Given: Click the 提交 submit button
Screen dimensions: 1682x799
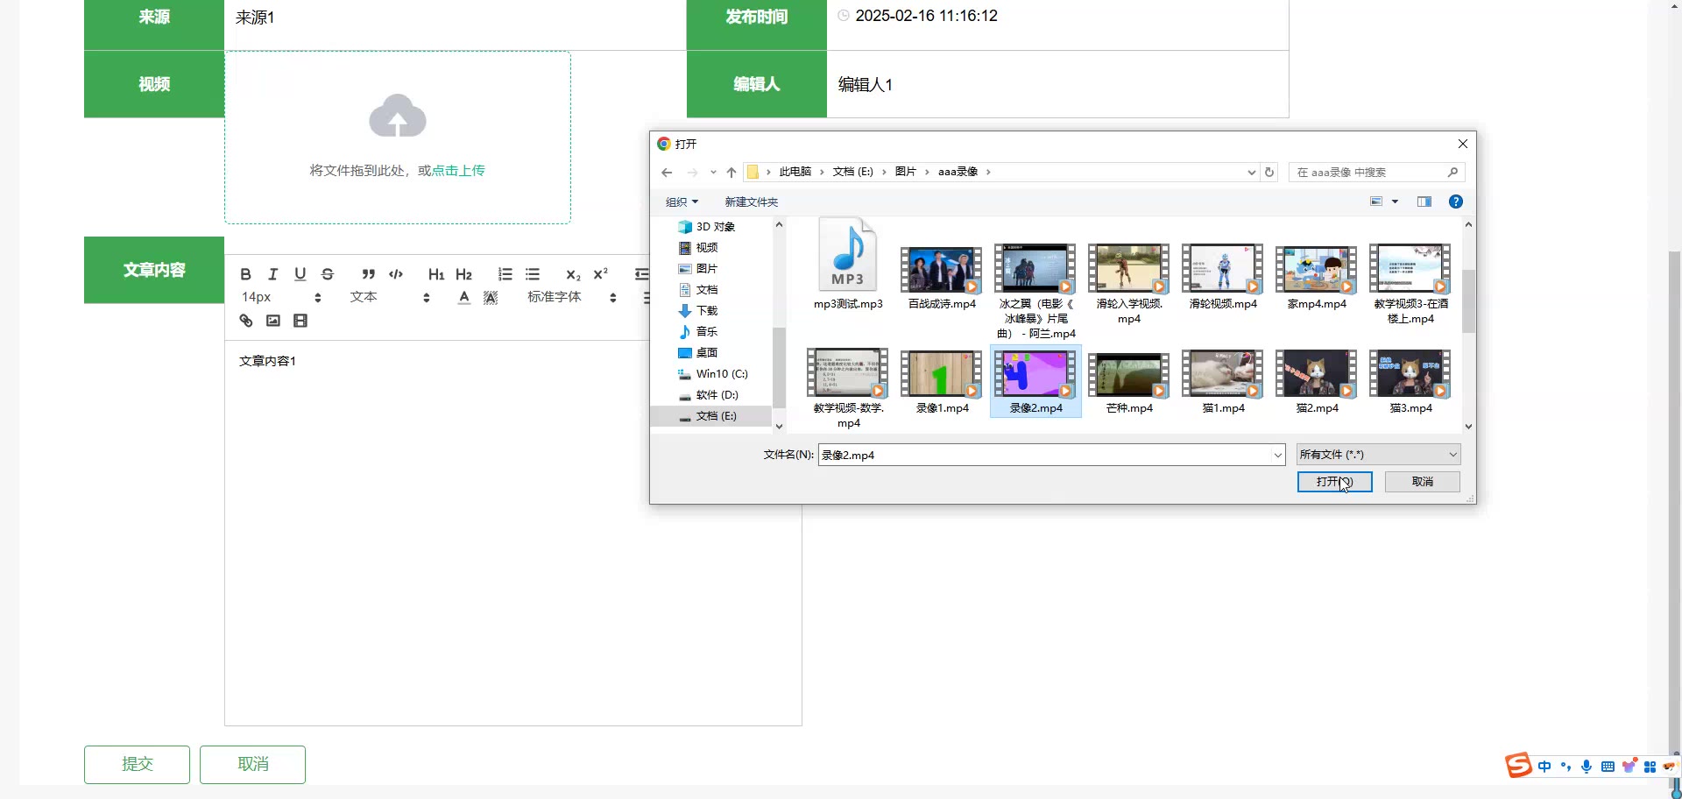Looking at the screenshot, I should point(137,764).
